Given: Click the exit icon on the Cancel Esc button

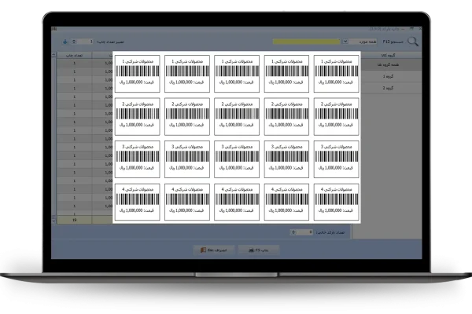Looking at the screenshot, I should pyautogui.click(x=201, y=249).
